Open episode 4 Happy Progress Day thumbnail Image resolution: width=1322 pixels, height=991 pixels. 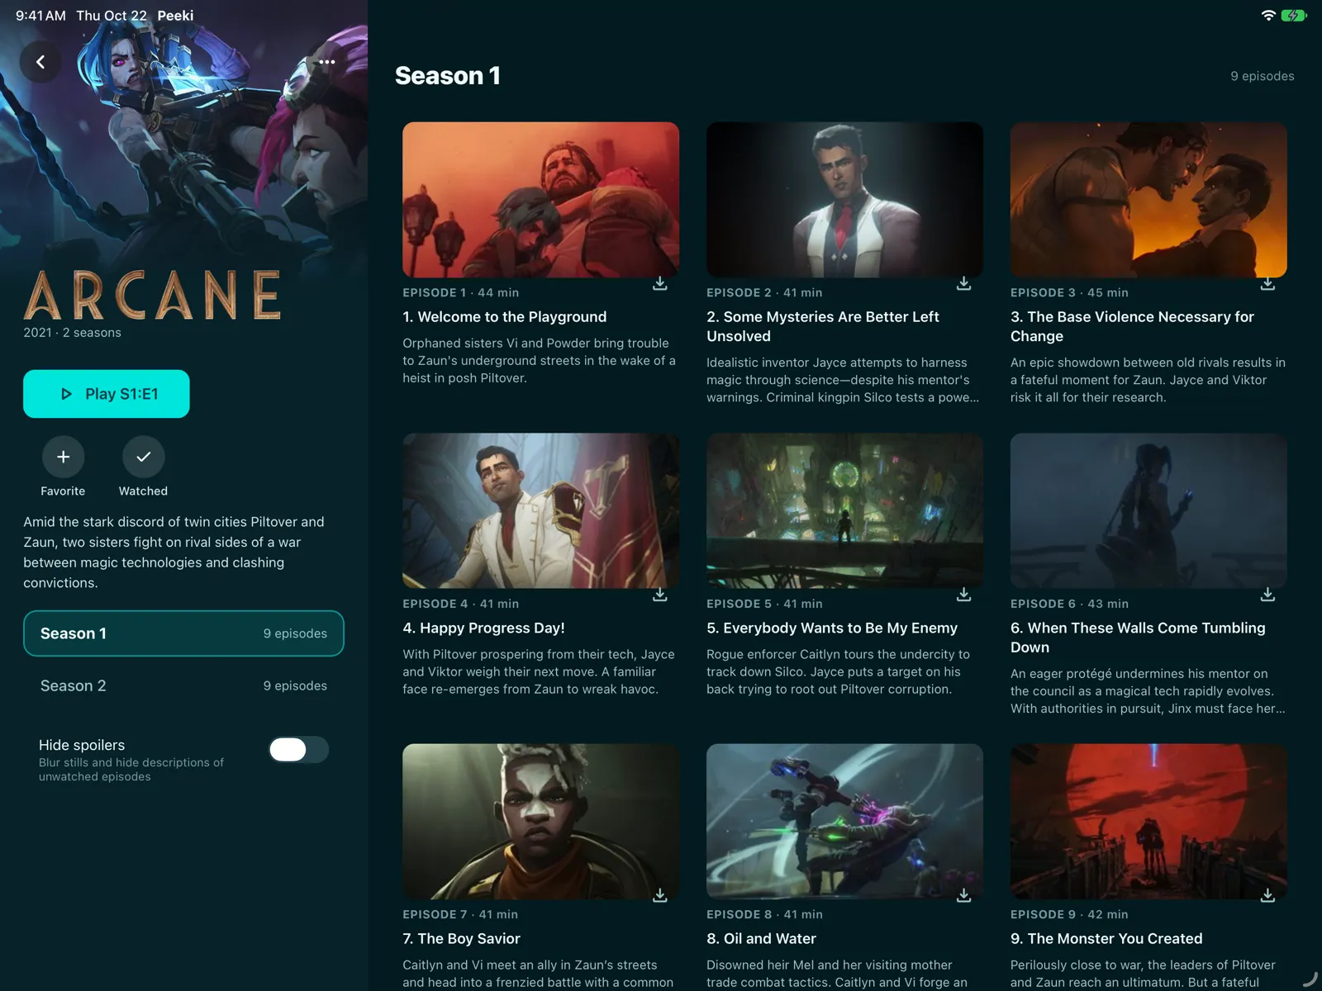click(x=541, y=511)
